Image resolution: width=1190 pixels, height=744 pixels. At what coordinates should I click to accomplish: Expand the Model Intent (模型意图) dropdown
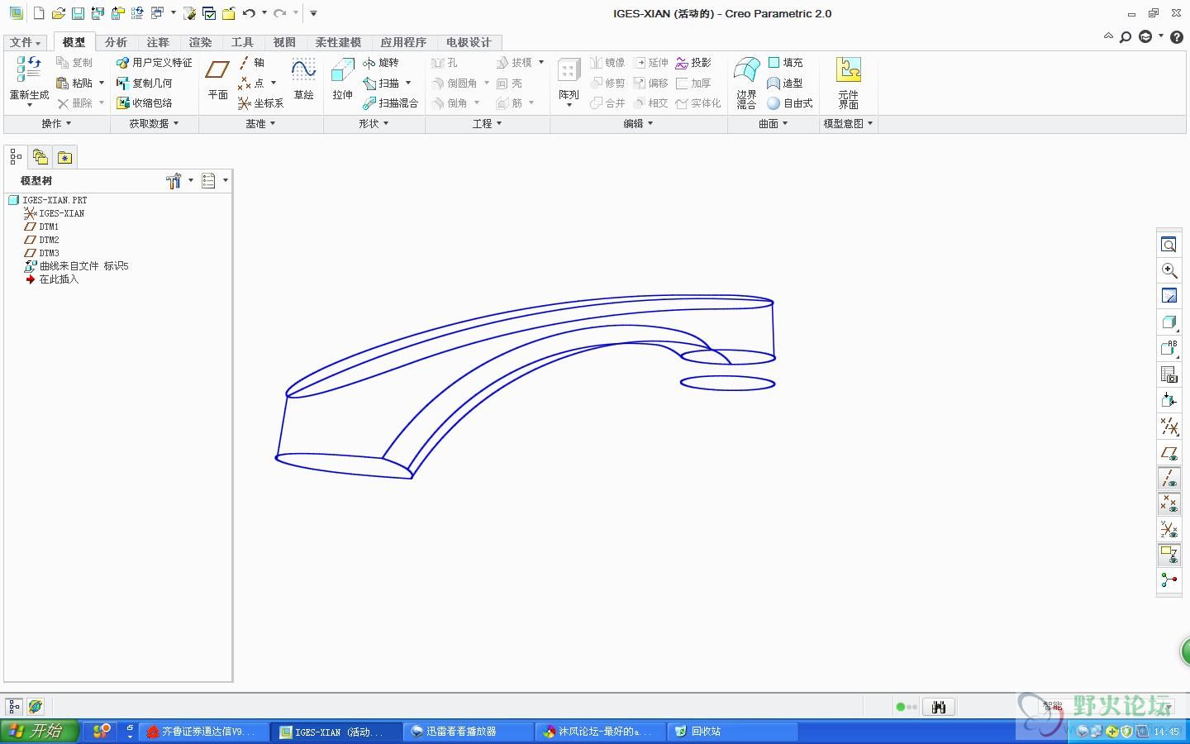pos(848,123)
